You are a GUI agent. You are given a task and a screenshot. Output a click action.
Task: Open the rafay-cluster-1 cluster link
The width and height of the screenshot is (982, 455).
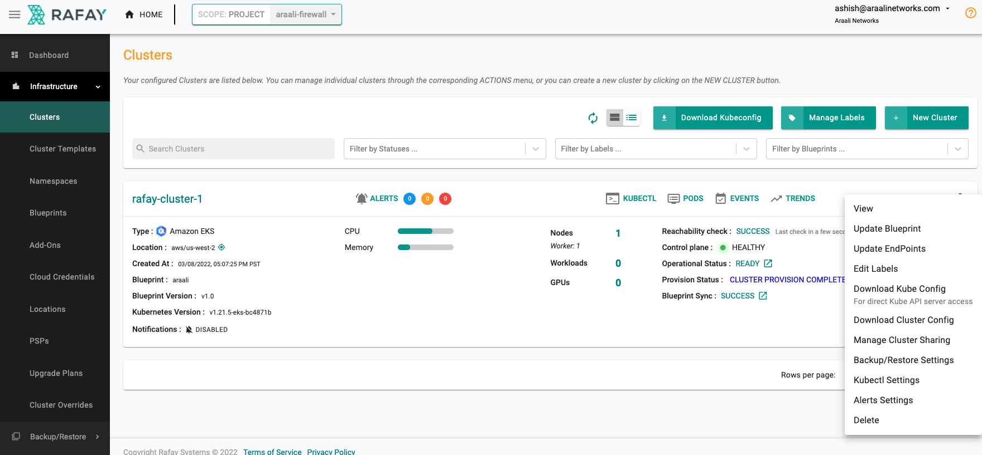167,199
